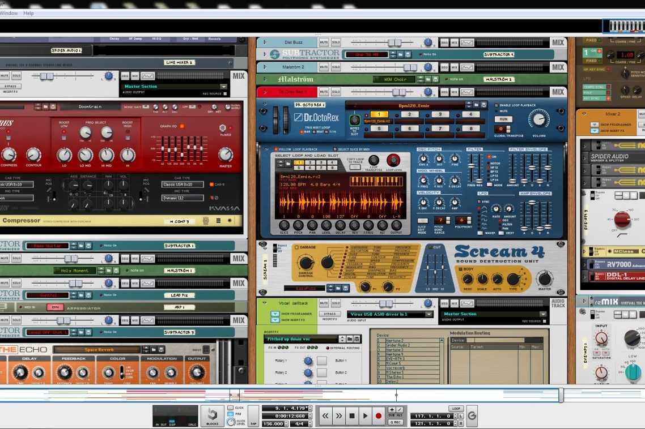Mute the Malström 2 mix channel
645x429 pixels.
[x=324, y=67]
